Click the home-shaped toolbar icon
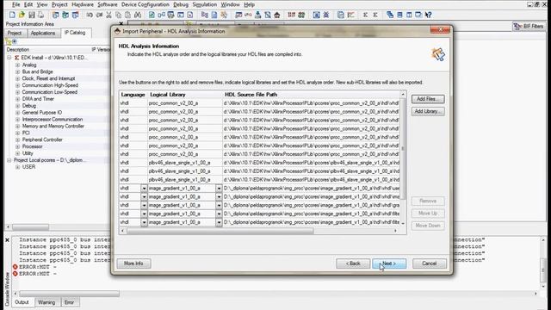This screenshot has width=551, height=310. (277, 15)
